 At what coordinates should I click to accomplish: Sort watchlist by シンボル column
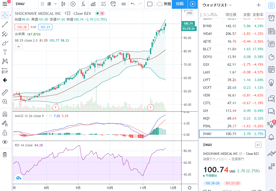210,15
